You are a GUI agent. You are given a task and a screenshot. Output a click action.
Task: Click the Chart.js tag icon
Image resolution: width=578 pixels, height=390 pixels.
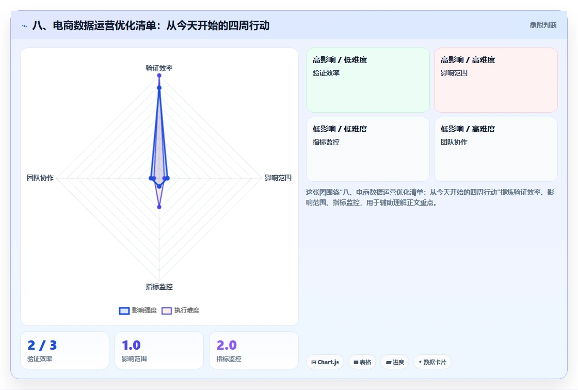(314, 362)
